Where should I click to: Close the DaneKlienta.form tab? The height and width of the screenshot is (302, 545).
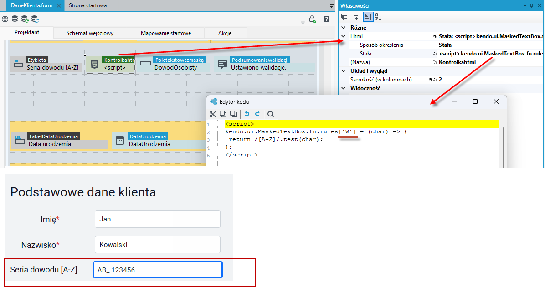[x=59, y=6]
